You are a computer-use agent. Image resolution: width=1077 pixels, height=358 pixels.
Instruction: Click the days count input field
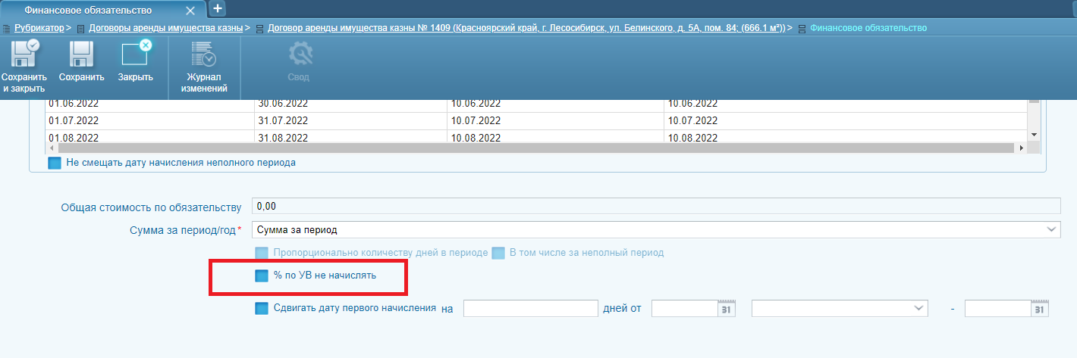[x=531, y=309]
